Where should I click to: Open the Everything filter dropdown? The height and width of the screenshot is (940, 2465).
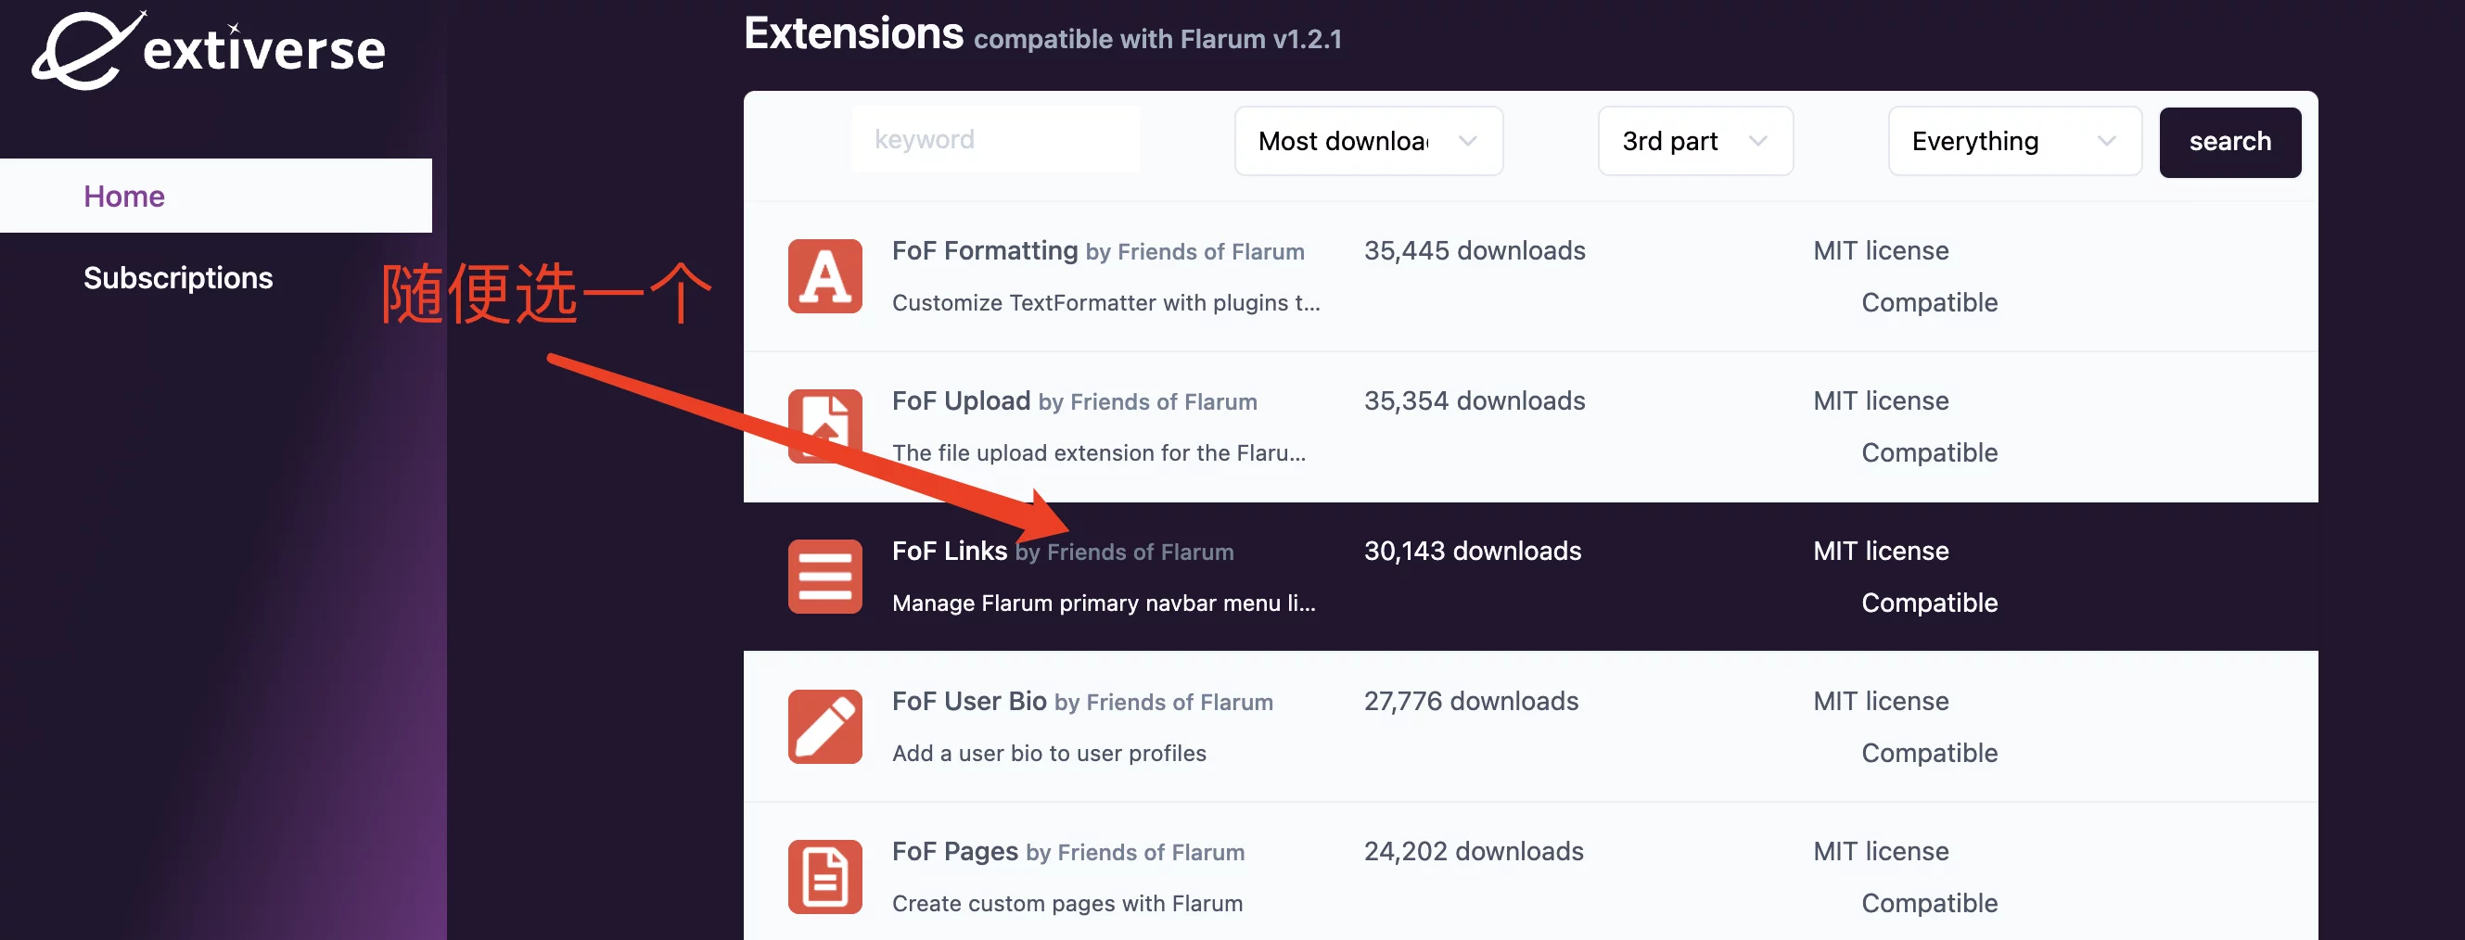pos(2014,142)
